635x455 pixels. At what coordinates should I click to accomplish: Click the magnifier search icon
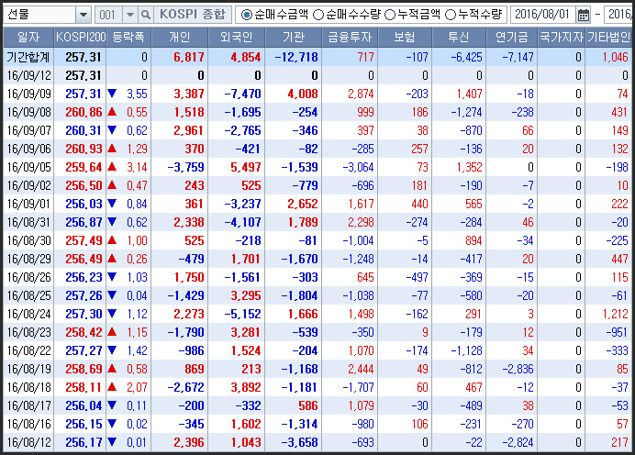(145, 15)
